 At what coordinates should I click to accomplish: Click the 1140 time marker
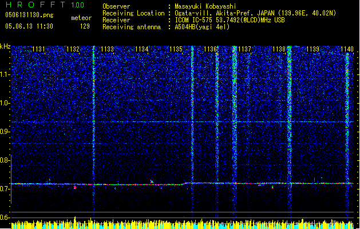click(347, 49)
